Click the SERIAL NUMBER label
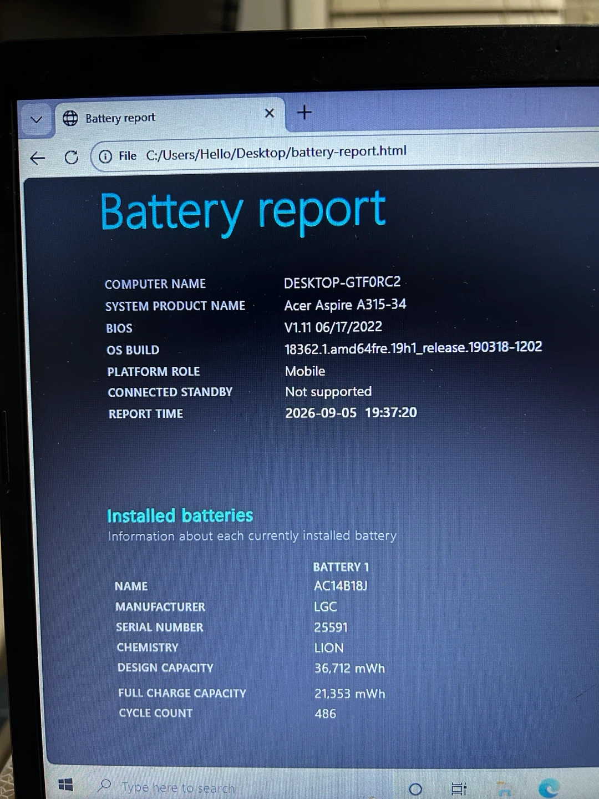Image resolution: width=599 pixels, height=799 pixels. pyautogui.click(x=159, y=628)
